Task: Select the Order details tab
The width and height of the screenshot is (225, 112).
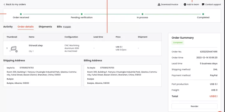Action: coord(26,27)
